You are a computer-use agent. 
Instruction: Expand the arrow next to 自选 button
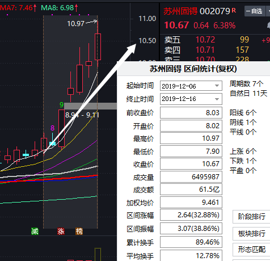tap(268, 11)
